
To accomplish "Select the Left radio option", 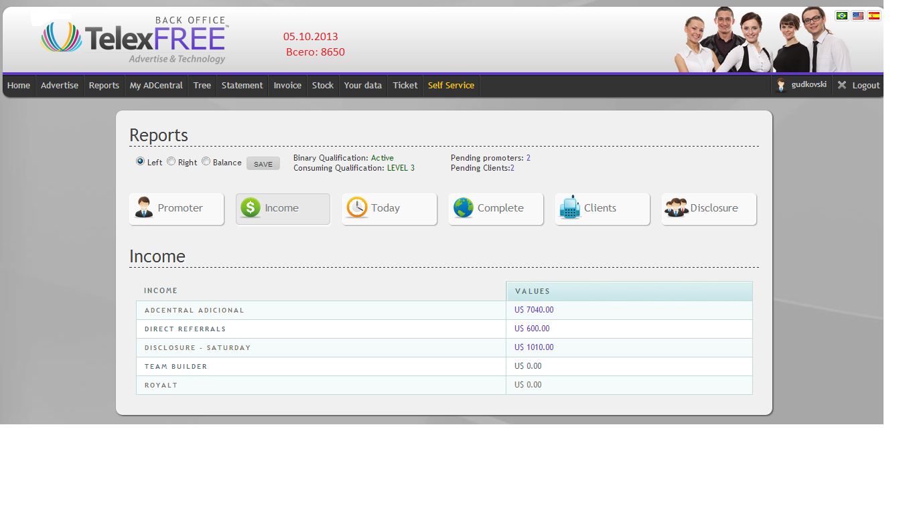I will click(140, 161).
